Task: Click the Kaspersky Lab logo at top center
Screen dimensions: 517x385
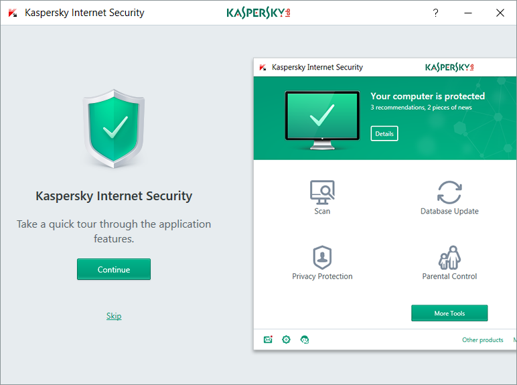Action: coord(258,13)
